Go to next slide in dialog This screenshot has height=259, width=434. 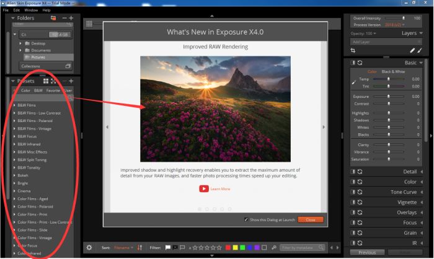click(324, 127)
